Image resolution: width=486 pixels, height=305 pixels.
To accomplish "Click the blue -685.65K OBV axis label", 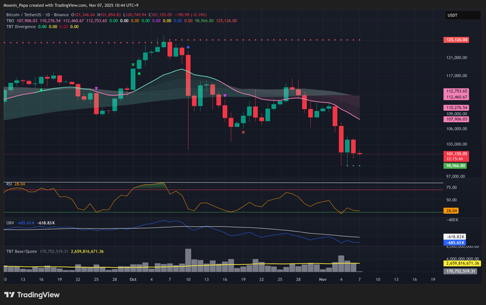I will pos(454,242).
